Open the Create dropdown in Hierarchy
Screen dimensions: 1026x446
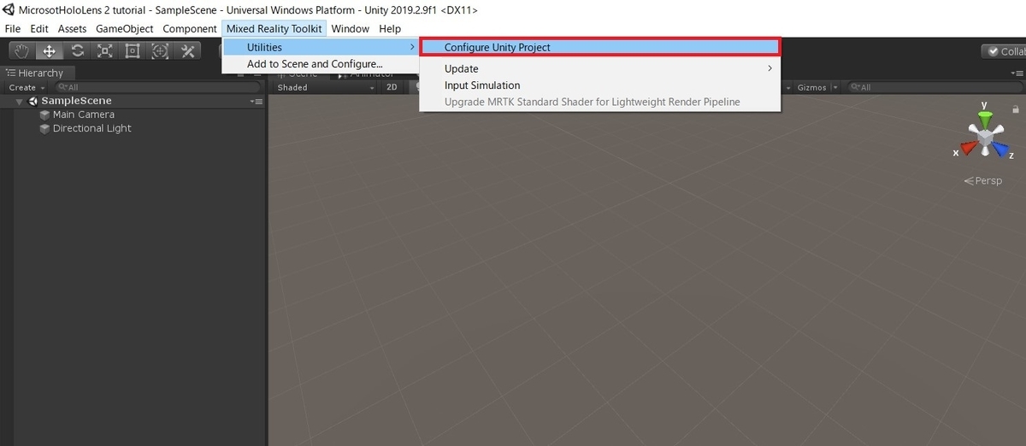(26, 87)
